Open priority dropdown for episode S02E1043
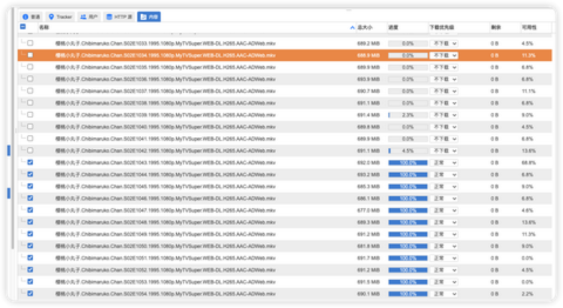 pos(444,163)
